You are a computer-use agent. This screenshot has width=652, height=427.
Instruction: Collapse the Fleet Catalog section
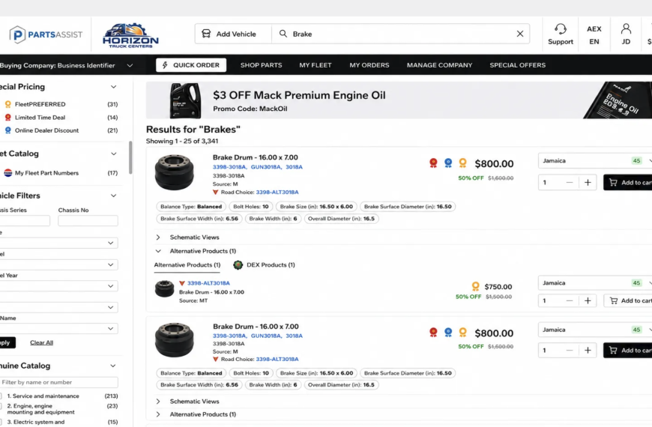pos(113,154)
